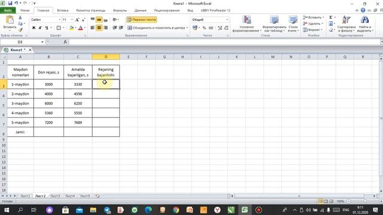Toggle Перенос текста (wrap text) button
The width and height of the screenshot is (383, 215).
pos(142,20)
